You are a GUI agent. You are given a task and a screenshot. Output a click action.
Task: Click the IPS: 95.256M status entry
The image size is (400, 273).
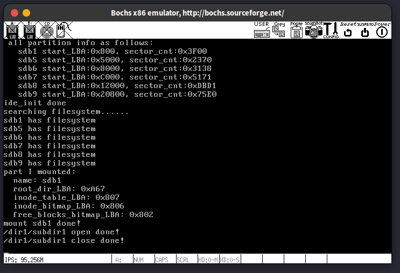coord(24,260)
